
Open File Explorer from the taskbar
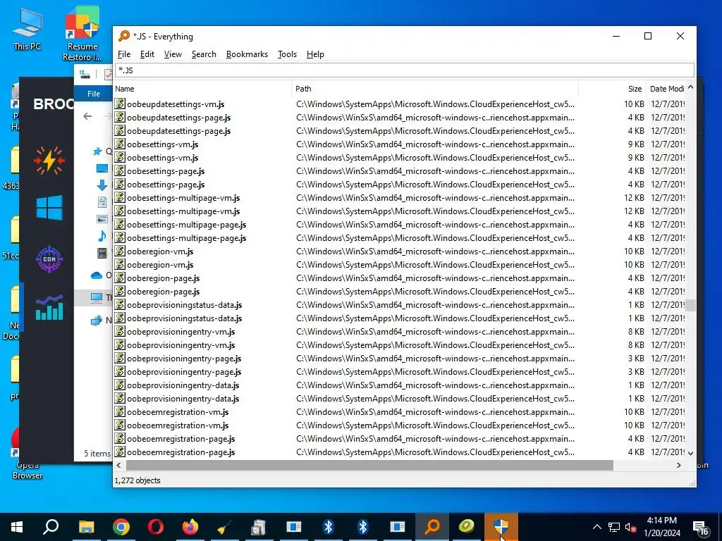[x=86, y=527]
